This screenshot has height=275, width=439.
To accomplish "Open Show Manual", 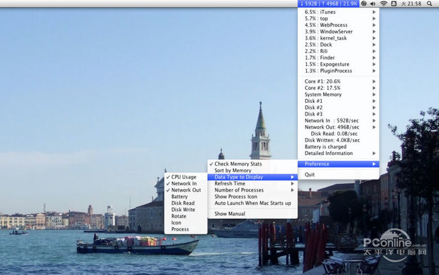I will pos(230,213).
